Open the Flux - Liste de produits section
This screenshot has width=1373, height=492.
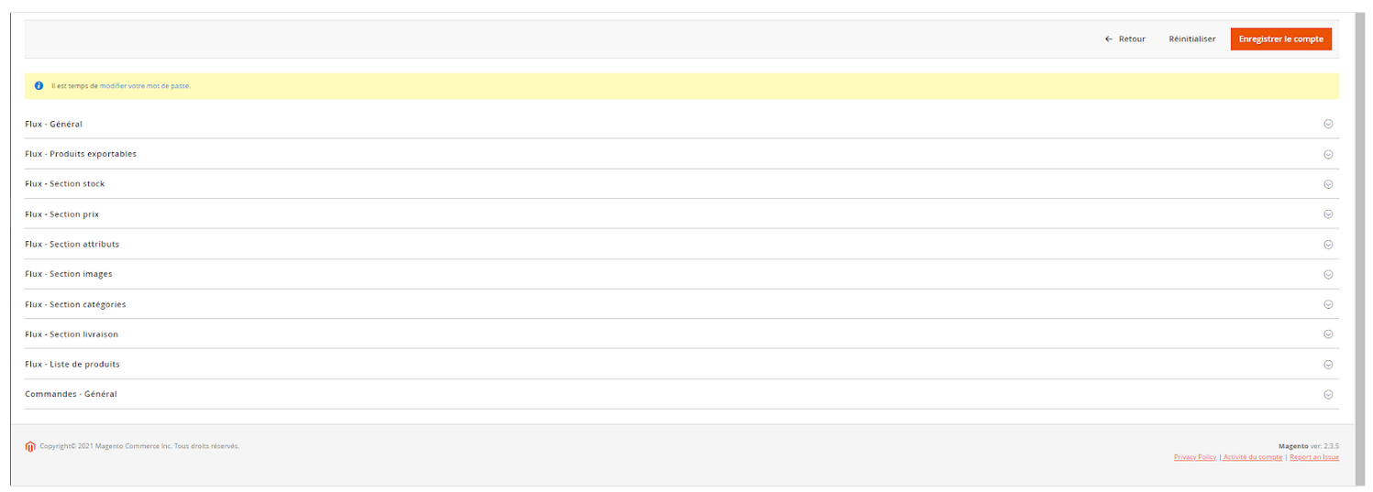[x=681, y=365]
